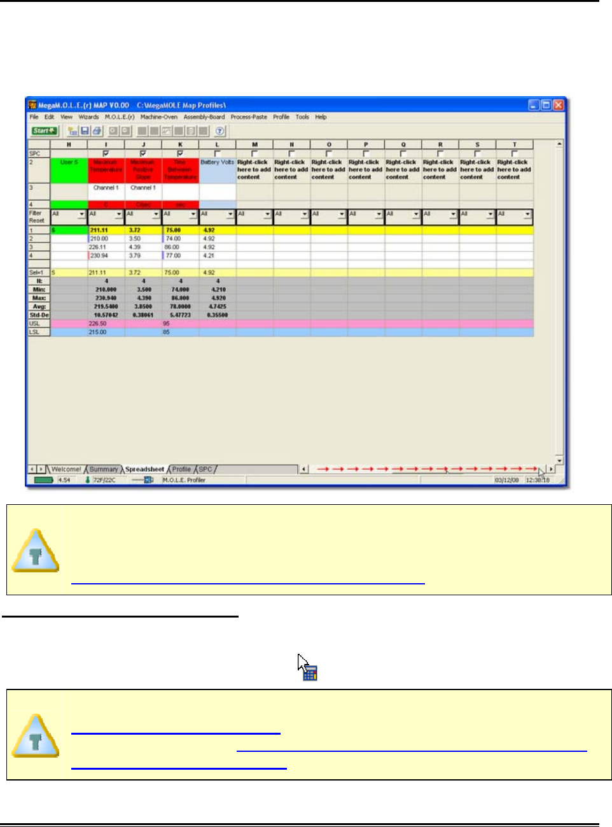Switch to the Profile worksheet tab at bottom
Image resolution: width=612 pixels, height=827 pixels.
click(181, 469)
